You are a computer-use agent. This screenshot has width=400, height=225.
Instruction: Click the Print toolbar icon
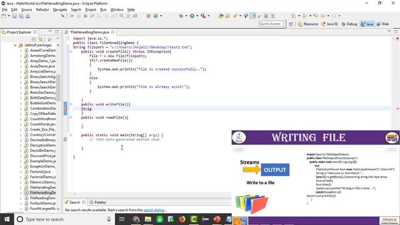pos(27,16)
